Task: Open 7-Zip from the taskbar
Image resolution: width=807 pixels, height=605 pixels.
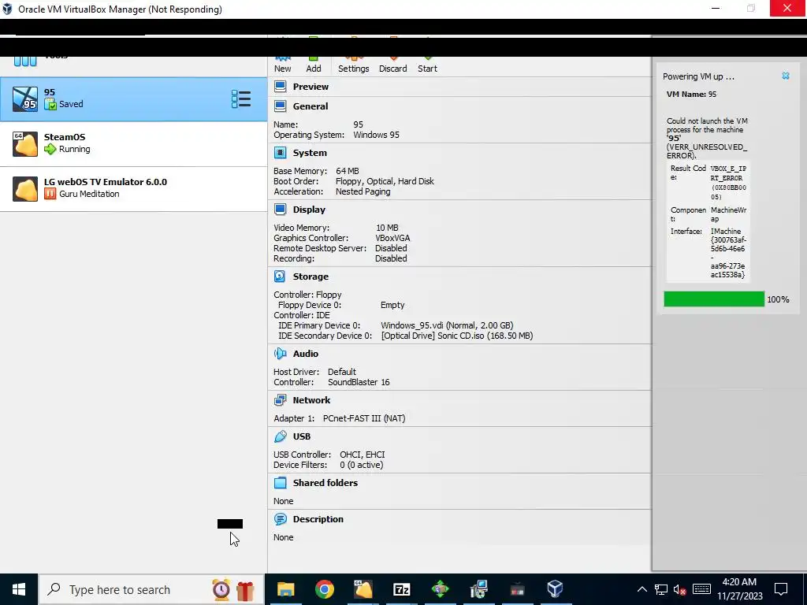Action: (401, 589)
